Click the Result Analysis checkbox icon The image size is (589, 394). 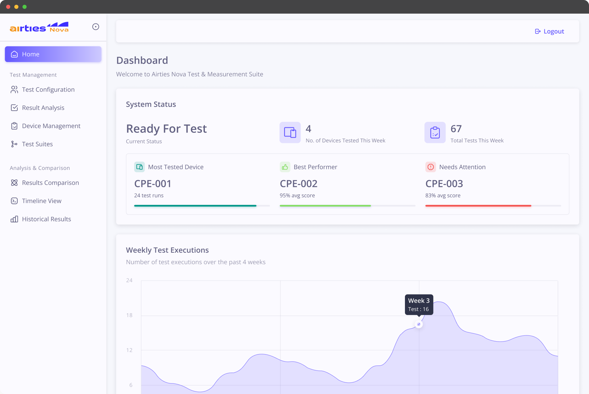(x=14, y=108)
